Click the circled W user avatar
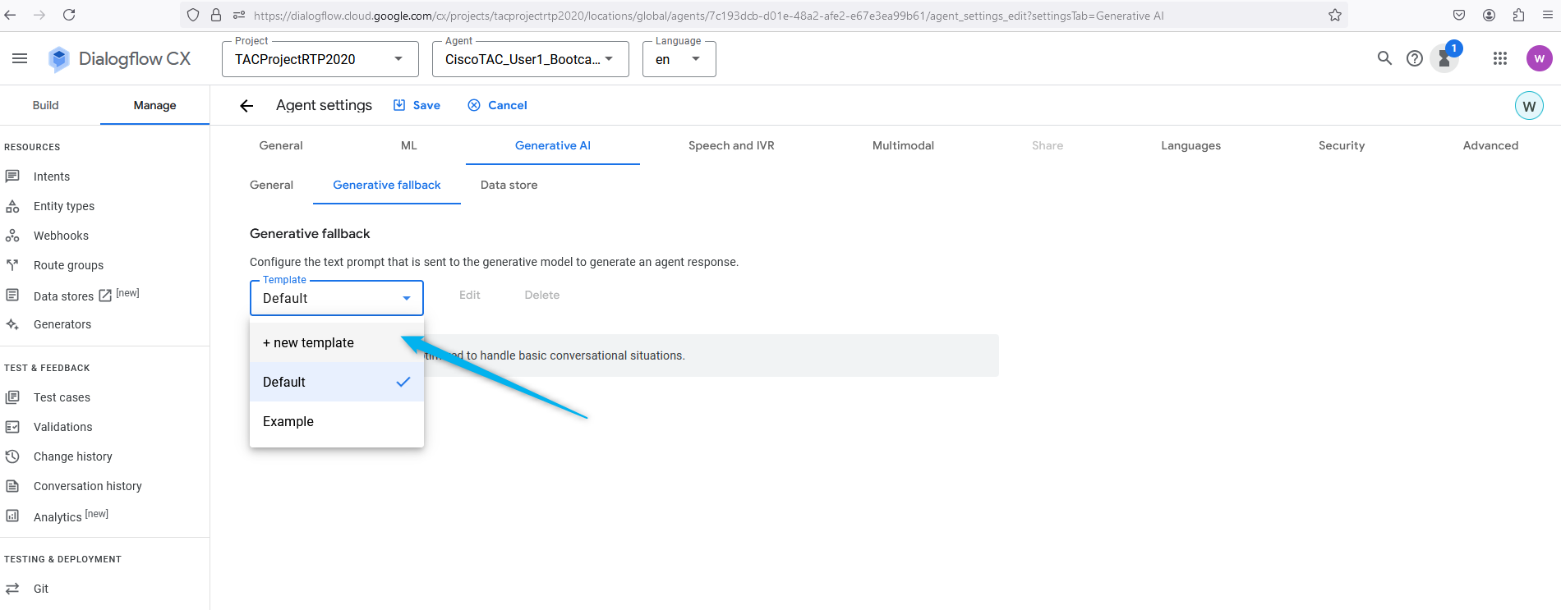 1529,106
